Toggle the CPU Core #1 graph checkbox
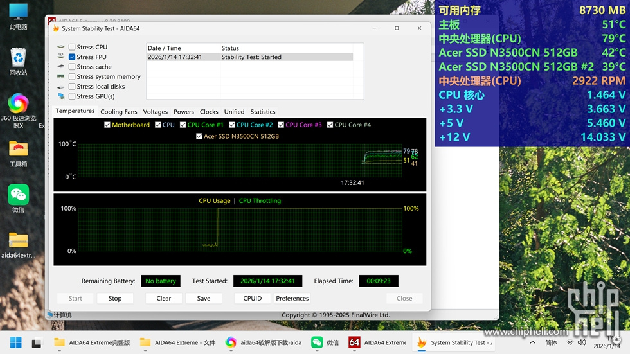Image resolution: width=630 pixels, height=354 pixels. (x=183, y=125)
